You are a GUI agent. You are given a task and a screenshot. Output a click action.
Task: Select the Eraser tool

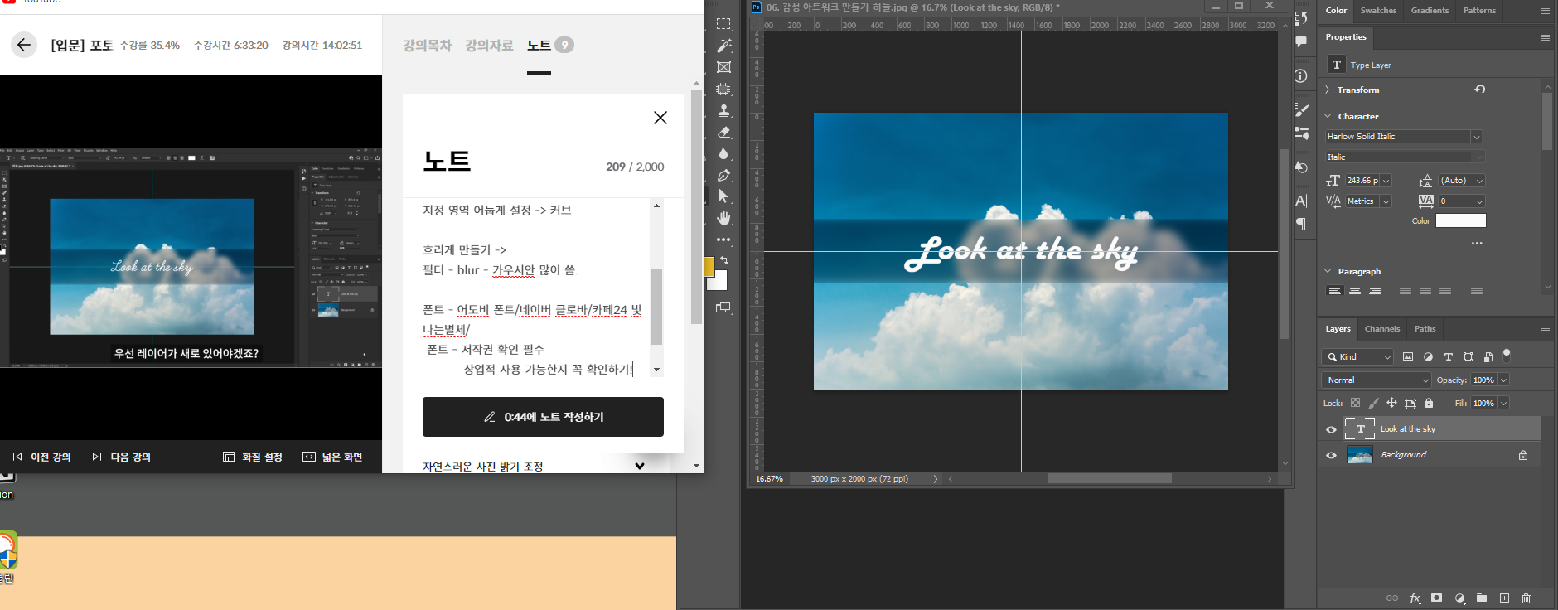pyautogui.click(x=723, y=132)
